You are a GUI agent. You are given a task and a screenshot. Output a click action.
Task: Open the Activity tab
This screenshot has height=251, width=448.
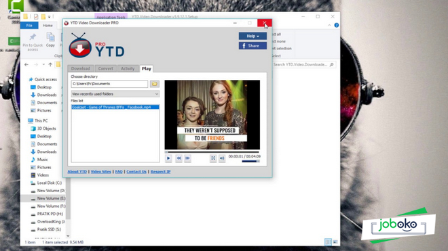point(128,68)
